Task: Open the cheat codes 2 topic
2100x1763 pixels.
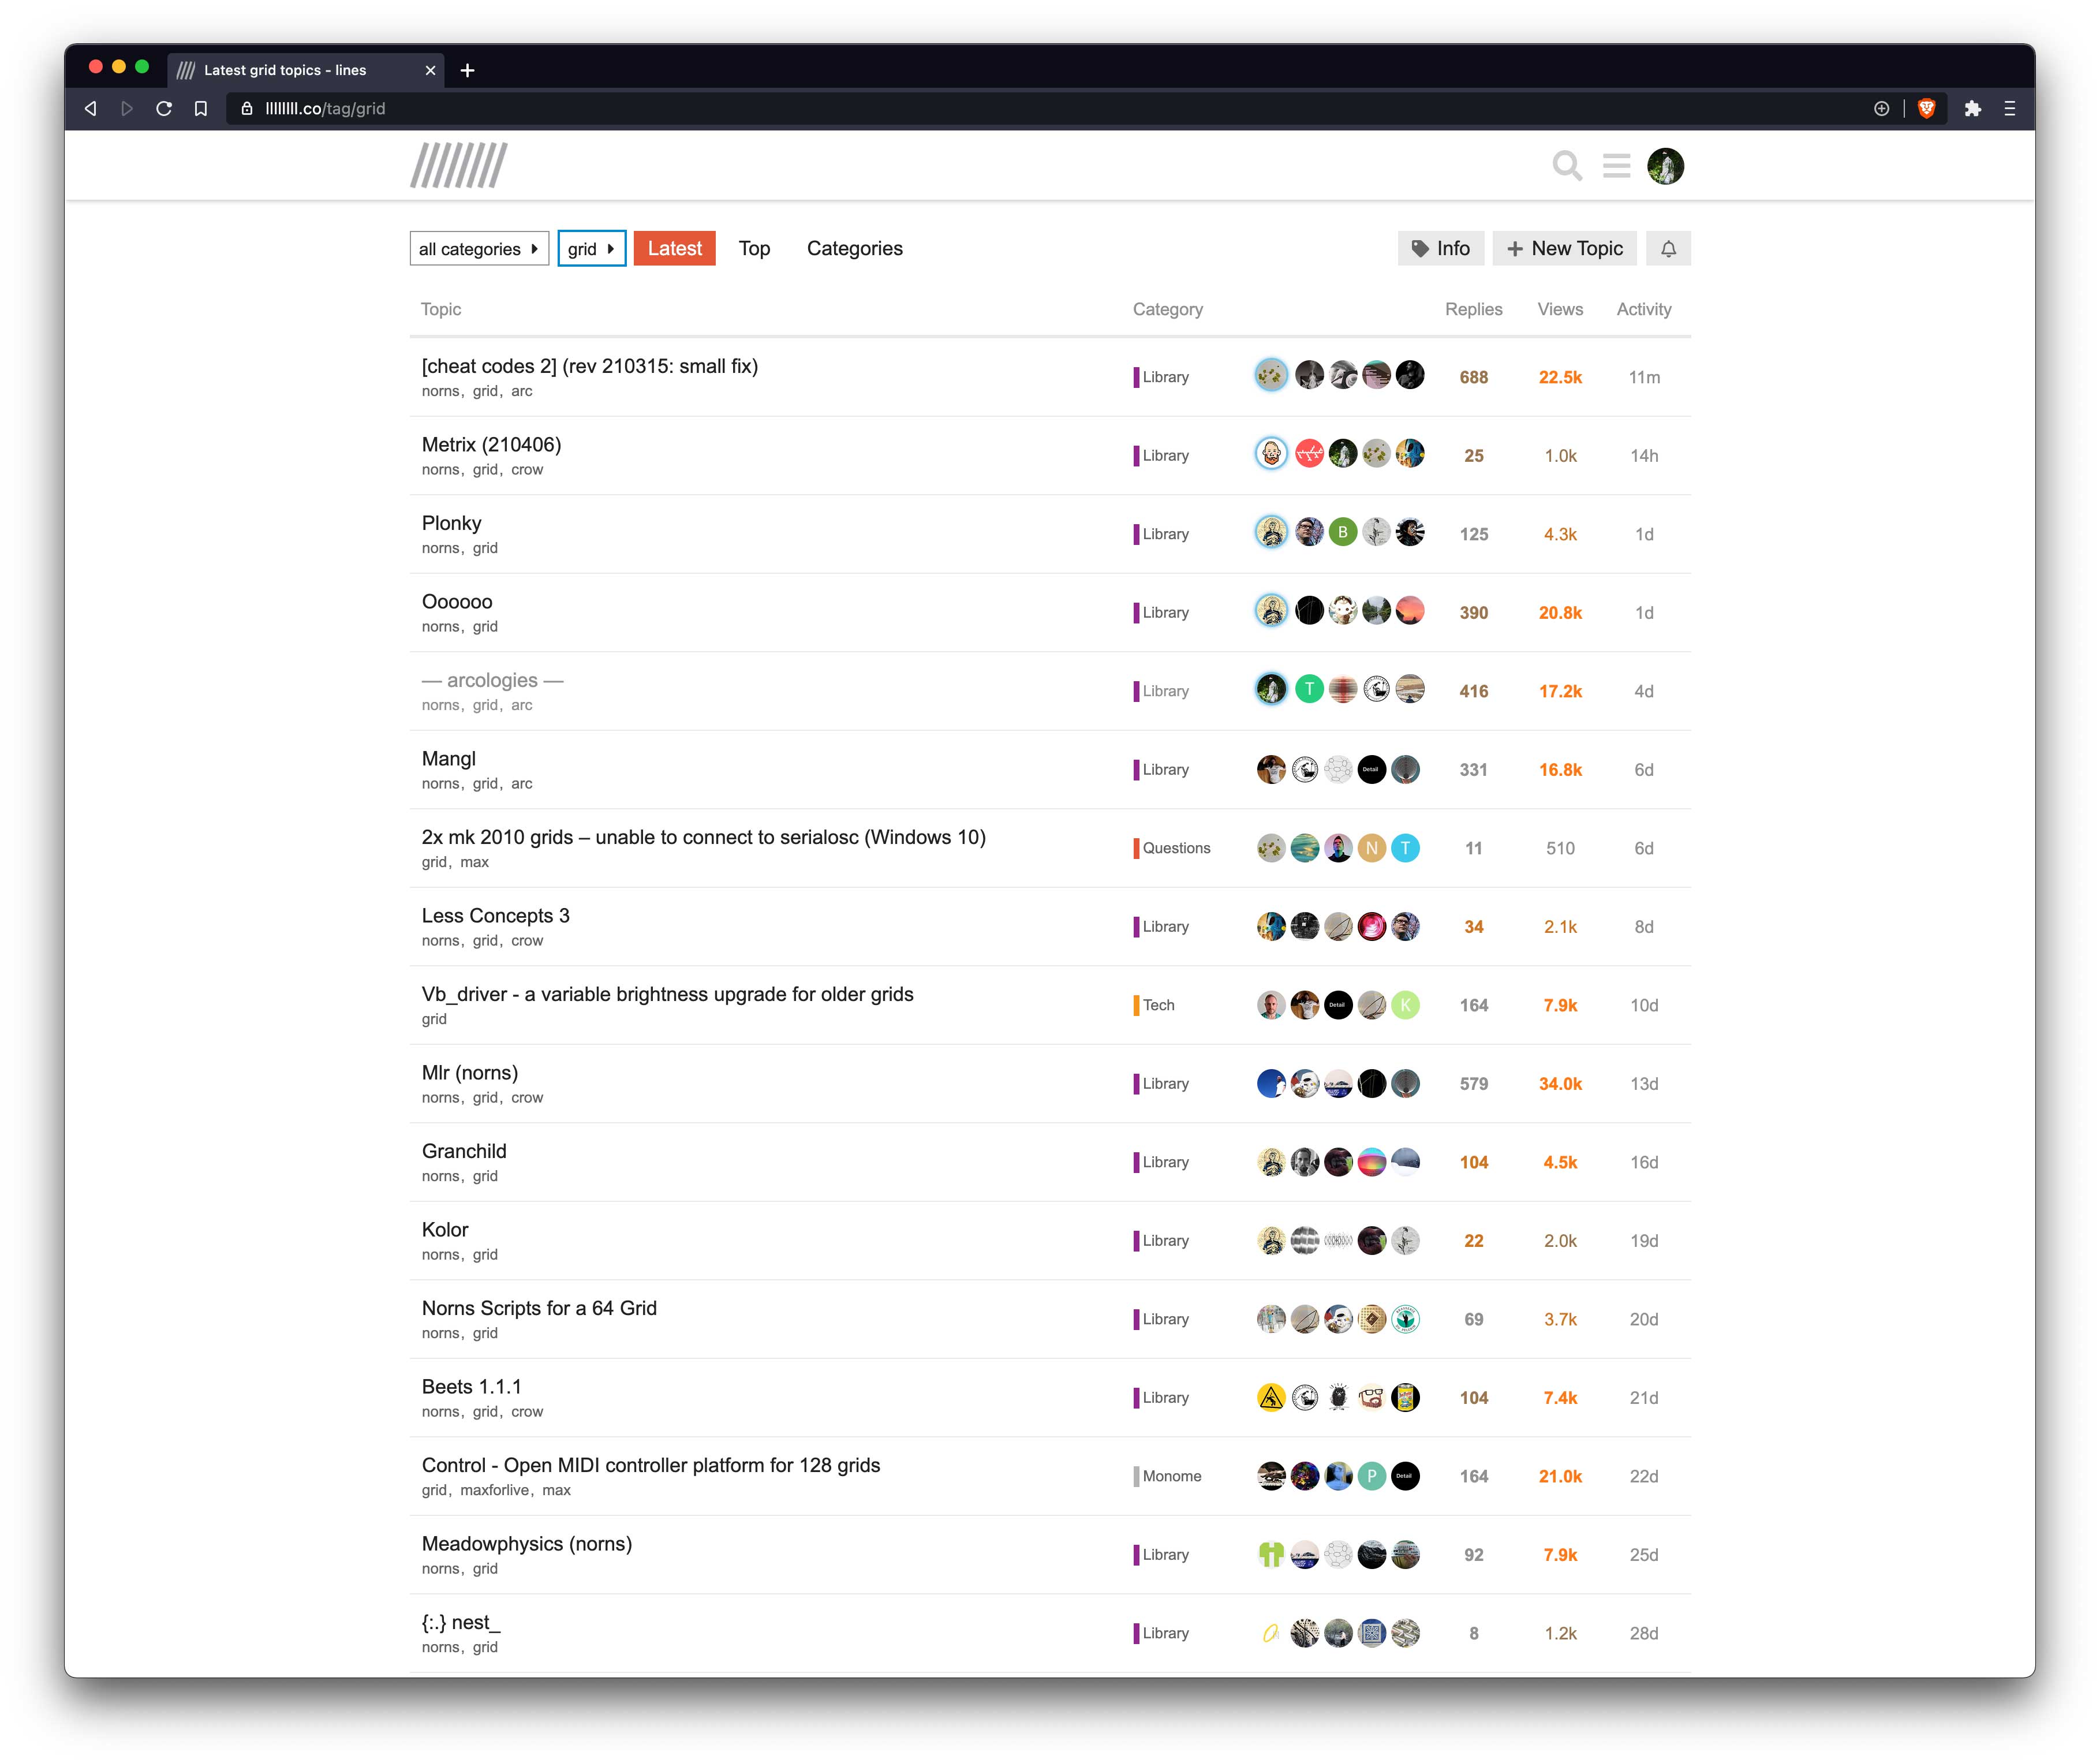Action: [590, 366]
